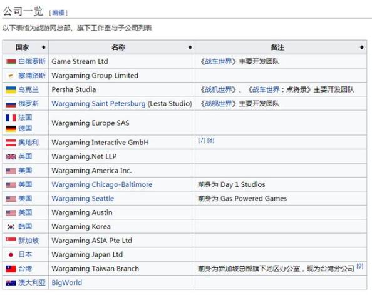Open the 日本 country link
The image size is (372, 300).
tap(25, 255)
